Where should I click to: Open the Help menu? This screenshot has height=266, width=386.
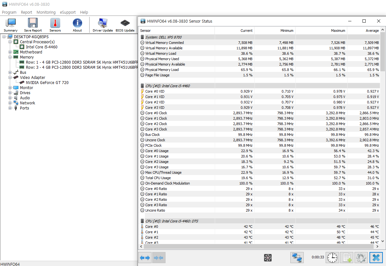tap(84, 12)
